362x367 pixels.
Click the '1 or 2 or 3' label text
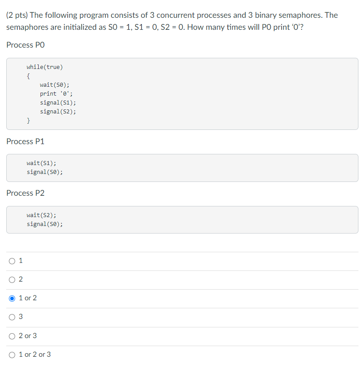tap(35, 355)
